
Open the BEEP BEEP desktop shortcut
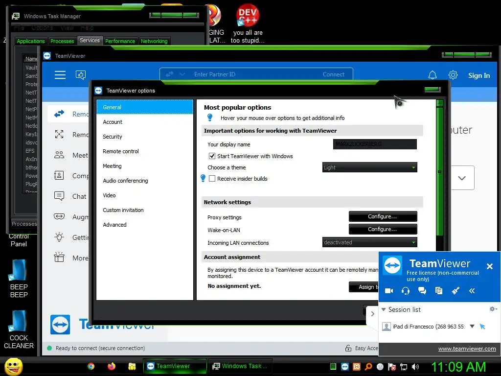(19, 278)
